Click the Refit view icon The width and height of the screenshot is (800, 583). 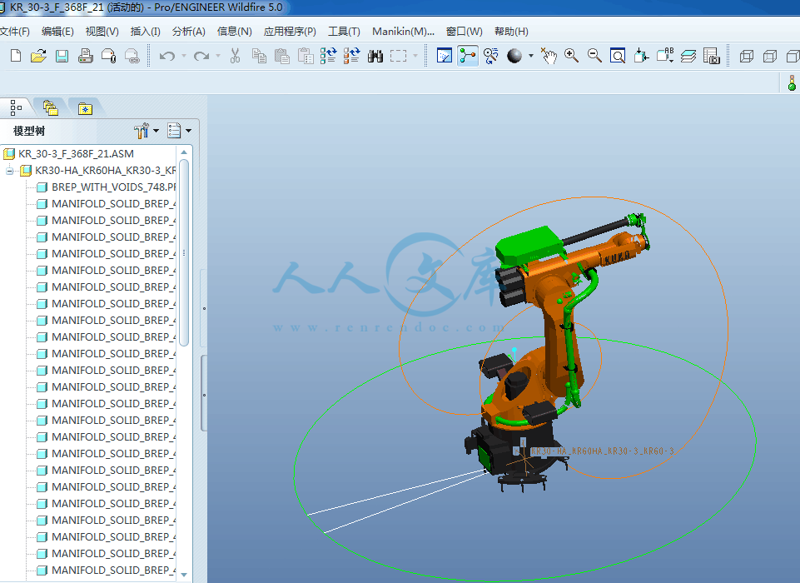(x=618, y=56)
